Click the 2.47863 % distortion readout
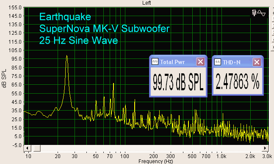 pos(238,81)
